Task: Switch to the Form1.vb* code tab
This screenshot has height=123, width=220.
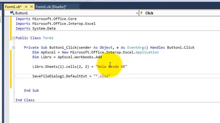Action: pyautogui.click(x=13, y=7)
